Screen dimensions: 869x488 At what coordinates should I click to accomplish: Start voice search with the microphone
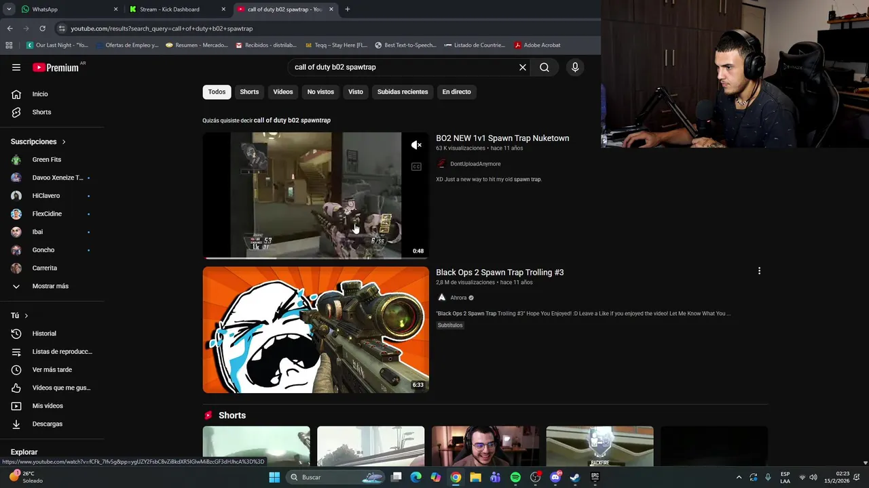click(x=575, y=67)
